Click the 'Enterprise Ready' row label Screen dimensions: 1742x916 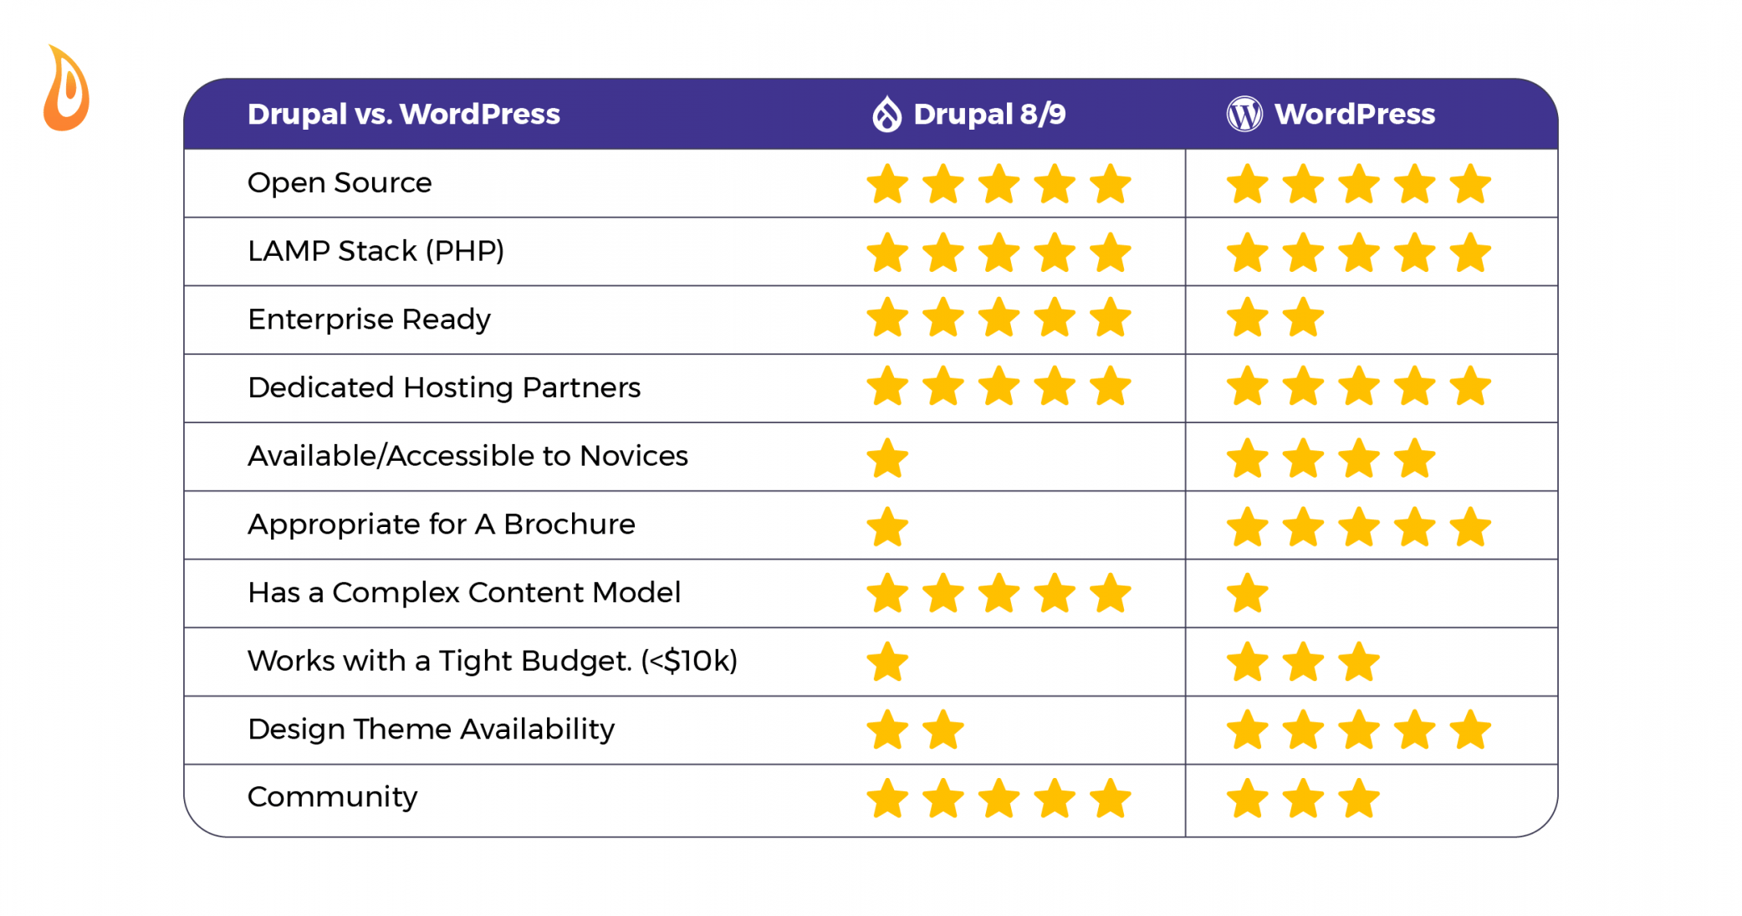(x=369, y=320)
